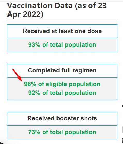Click the word "regimen" in the table header

click(x=85, y=71)
